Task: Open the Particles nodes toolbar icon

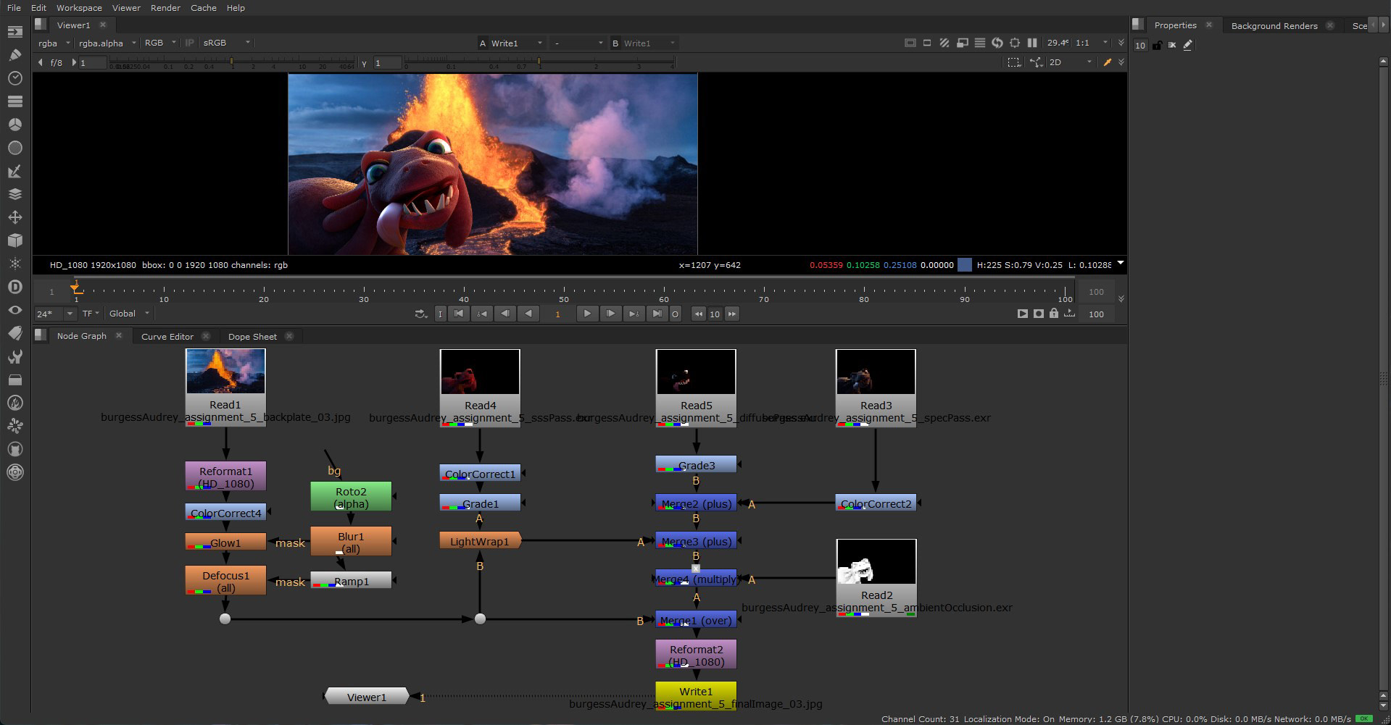Action: (x=14, y=264)
